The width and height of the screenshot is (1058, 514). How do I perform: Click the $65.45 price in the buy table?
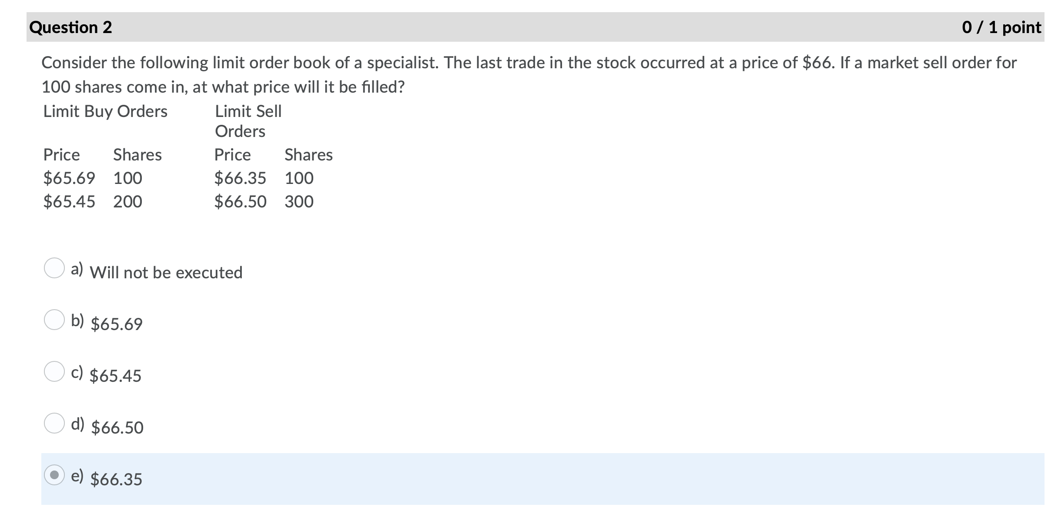coord(69,201)
